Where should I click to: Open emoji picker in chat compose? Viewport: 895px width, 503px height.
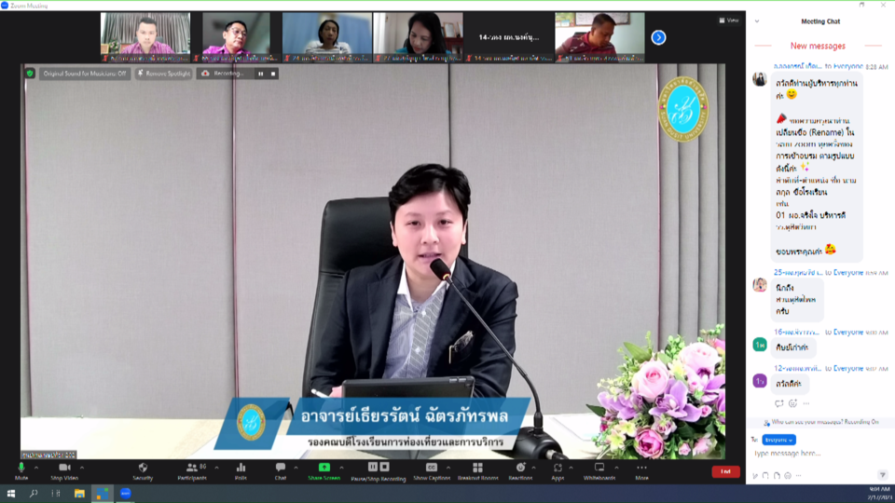[788, 476]
